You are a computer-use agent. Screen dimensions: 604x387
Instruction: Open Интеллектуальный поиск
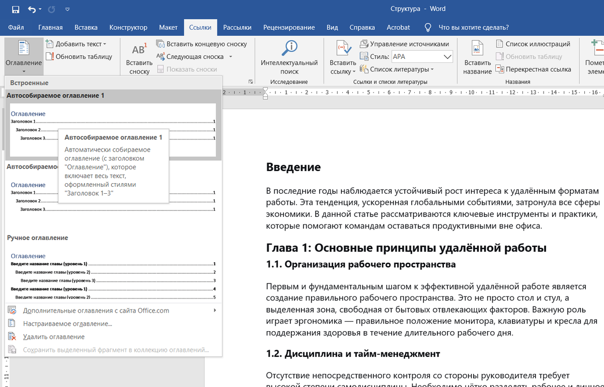(x=289, y=57)
